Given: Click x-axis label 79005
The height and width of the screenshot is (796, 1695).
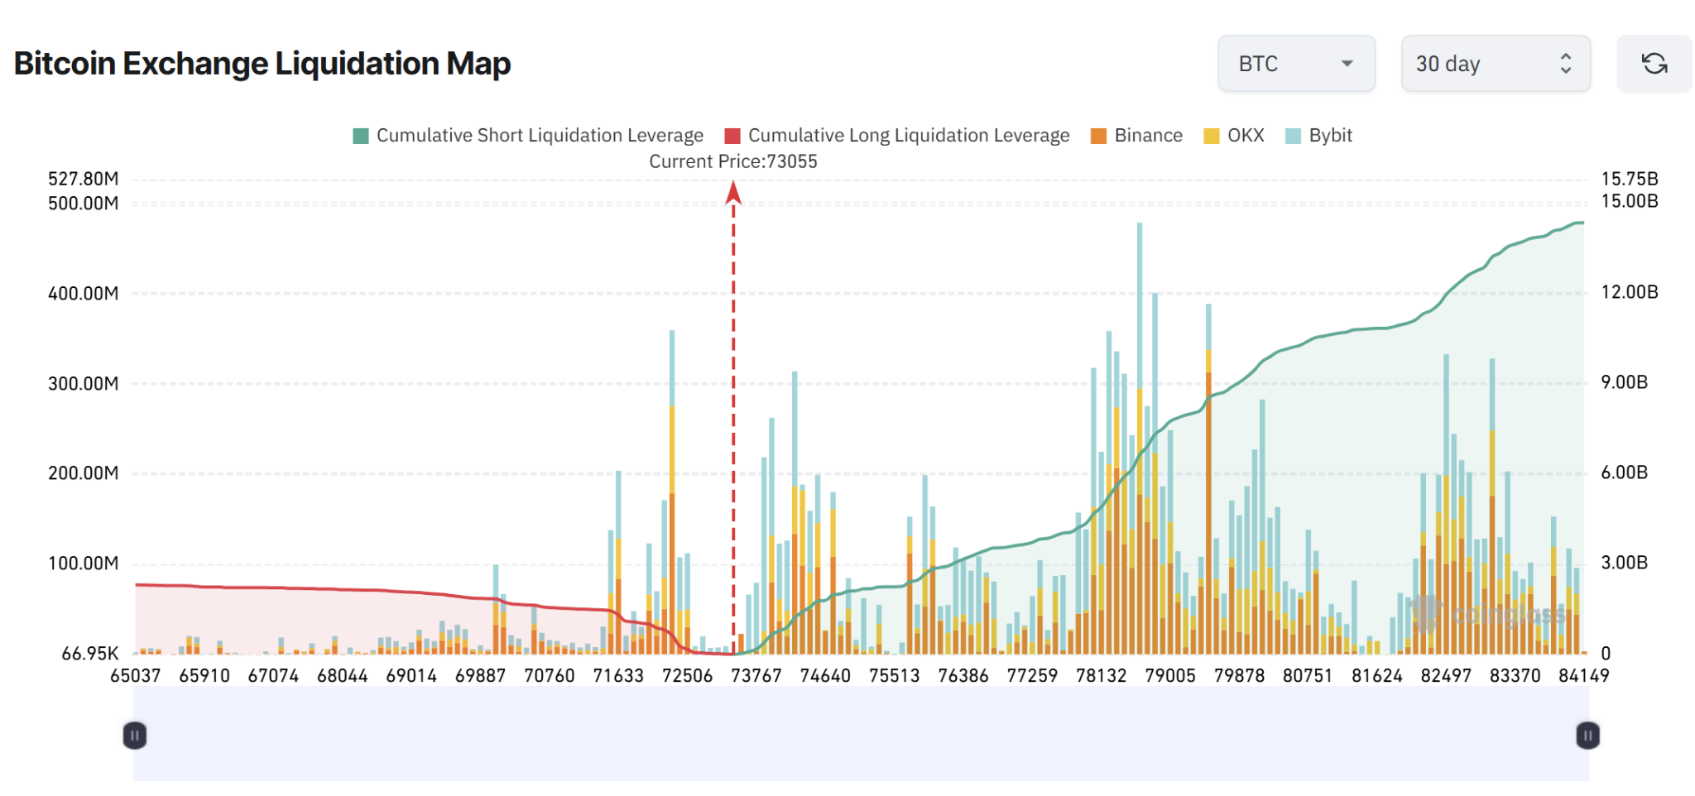Looking at the screenshot, I should click(1170, 675).
